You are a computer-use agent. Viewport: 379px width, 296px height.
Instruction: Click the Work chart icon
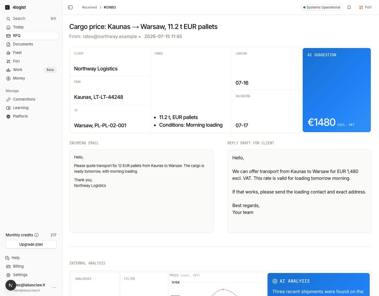pyautogui.click(x=8, y=70)
